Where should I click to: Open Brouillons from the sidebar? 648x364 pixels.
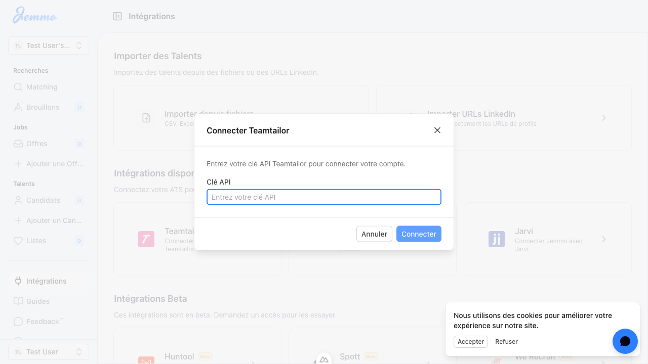17,107
